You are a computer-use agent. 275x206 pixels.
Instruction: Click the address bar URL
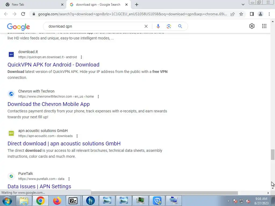pos(132,14)
